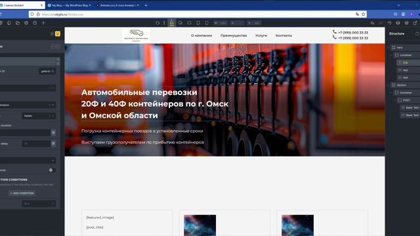This screenshot has height=236, width=420.
Task: Click the shield tracking protection icon
Action: click(32, 14)
